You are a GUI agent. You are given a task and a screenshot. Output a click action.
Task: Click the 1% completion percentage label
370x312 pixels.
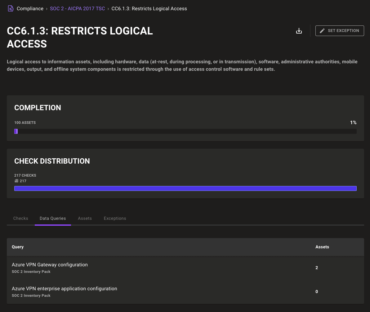353,122
